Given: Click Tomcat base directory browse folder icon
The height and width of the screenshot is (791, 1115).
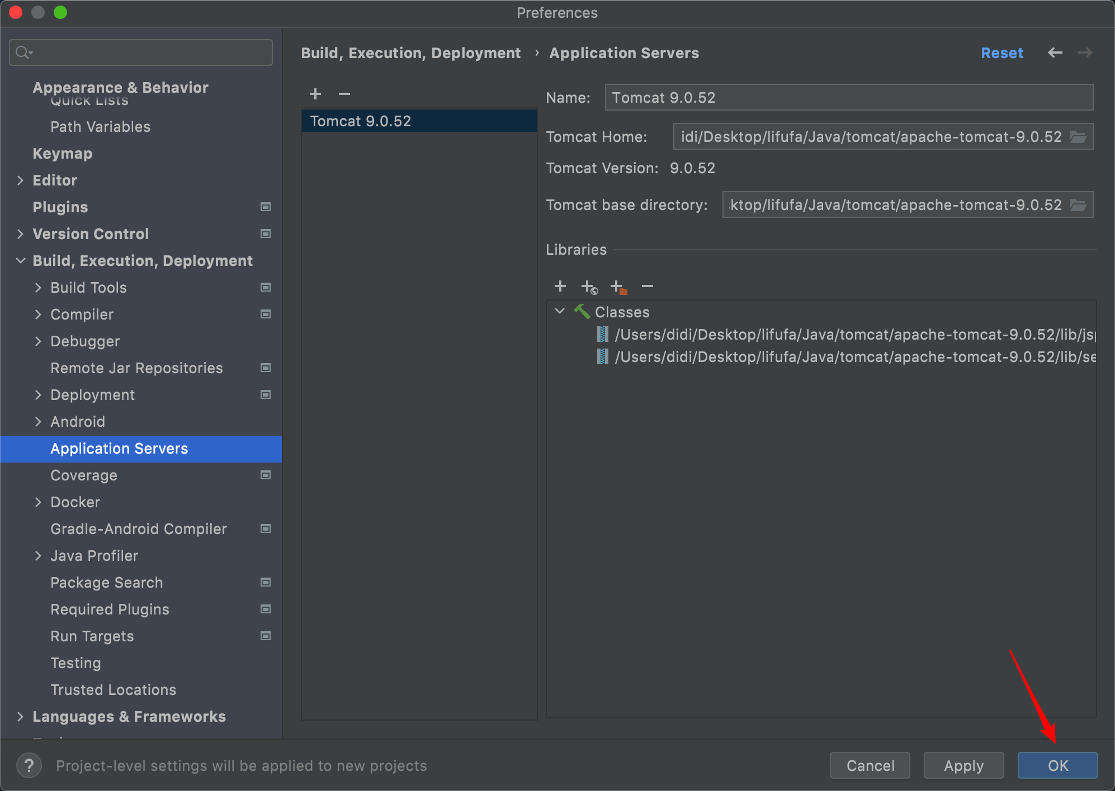Looking at the screenshot, I should [x=1078, y=205].
